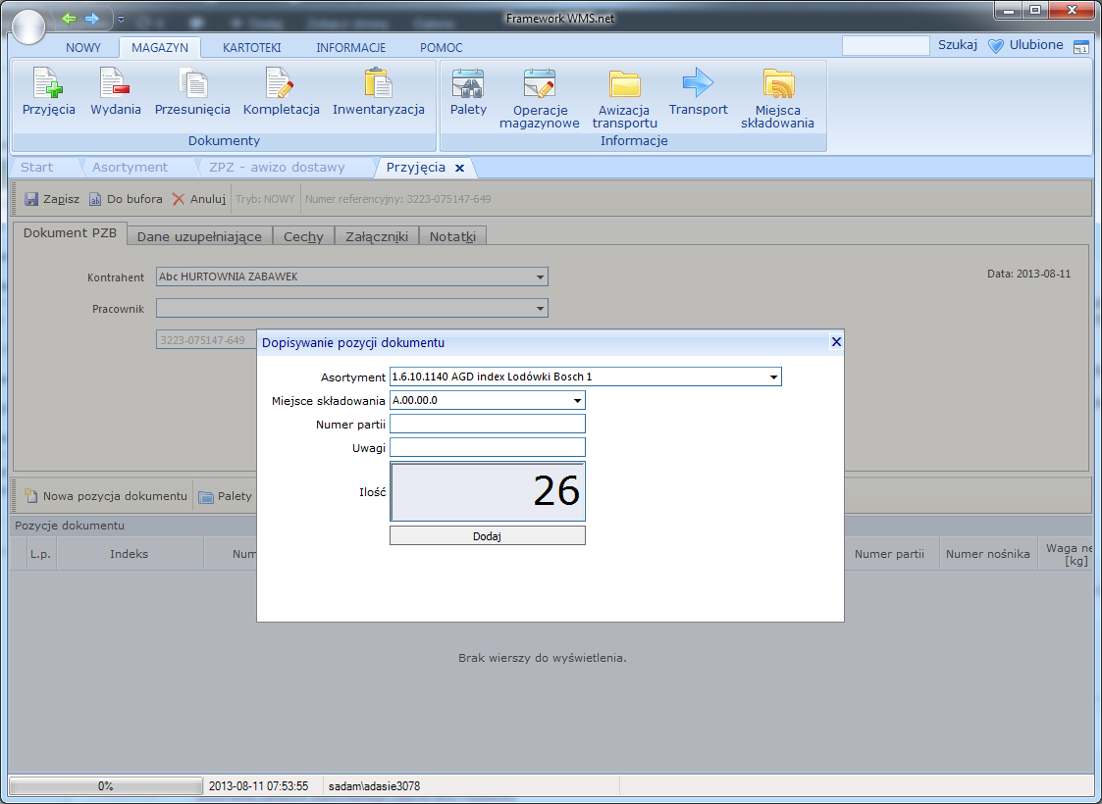Viewport: 1102px width, 804px height.
Task: Send document to buffer via Do bufora
Action: 126,199
